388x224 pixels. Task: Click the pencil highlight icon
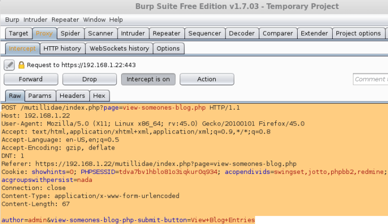9,65
